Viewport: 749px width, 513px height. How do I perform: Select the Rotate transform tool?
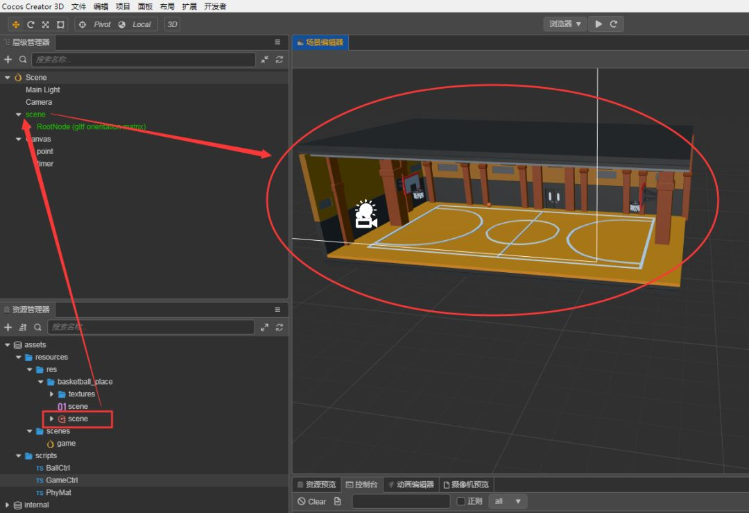tap(31, 24)
